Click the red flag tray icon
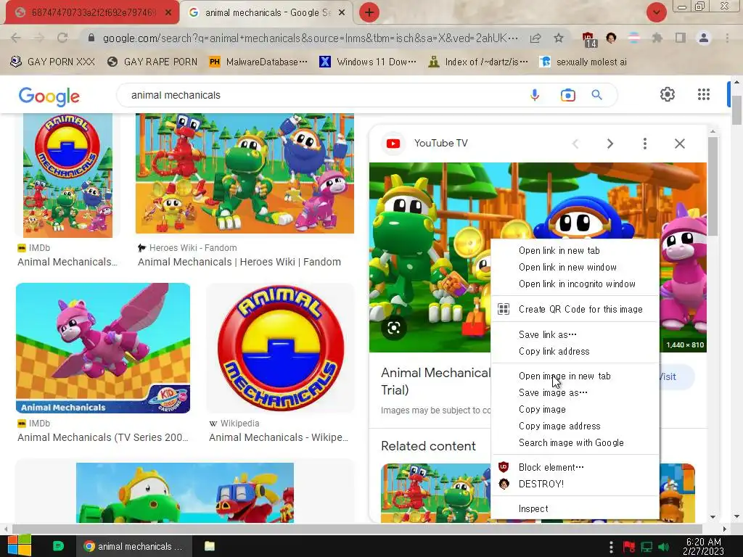 [629, 547]
